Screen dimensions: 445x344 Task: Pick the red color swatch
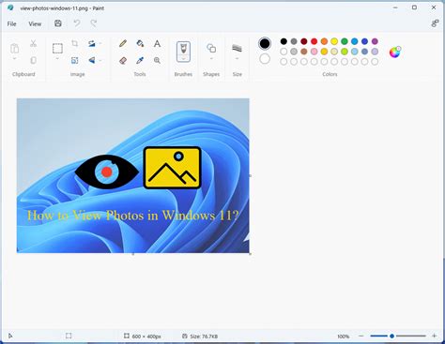point(314,41)
